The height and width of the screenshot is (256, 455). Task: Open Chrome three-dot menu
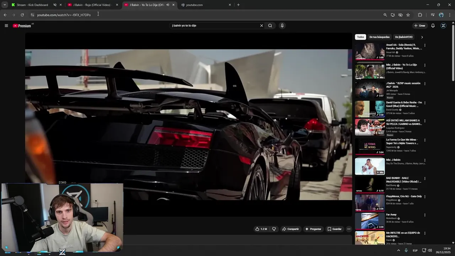click(x=450, y=15)
